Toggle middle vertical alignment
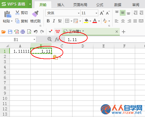This screenshot has height=117, width=145. 123,13
